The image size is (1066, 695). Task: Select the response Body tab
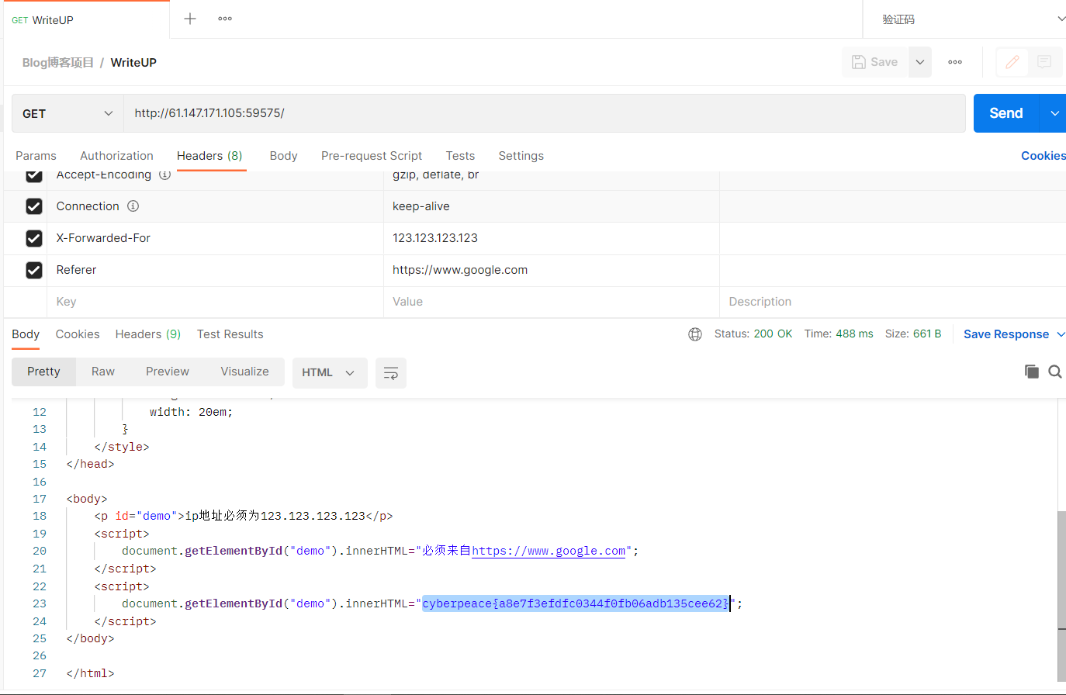(x=26, y=334)
